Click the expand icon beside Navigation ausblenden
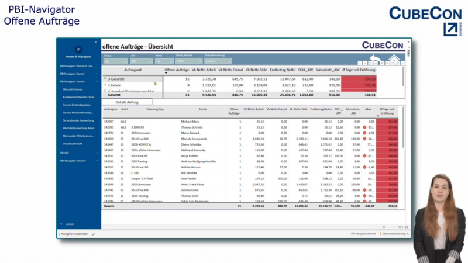This screenshot has width=468, height=263. [92, 234]
